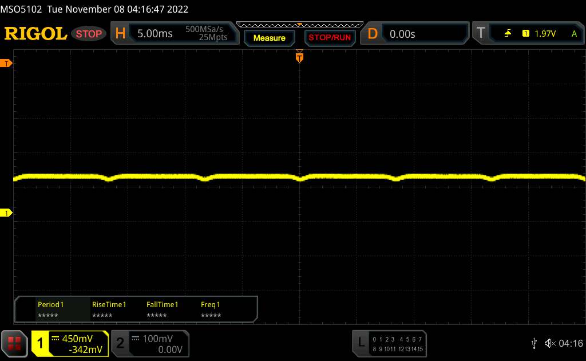Select the channel 1 -342mV offset value
The image size is (586, 361).
85,350
